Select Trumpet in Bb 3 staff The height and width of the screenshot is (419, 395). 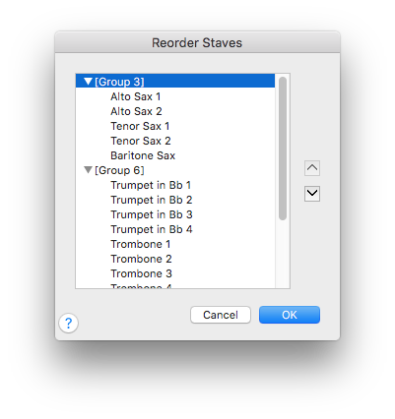point(175,214)
